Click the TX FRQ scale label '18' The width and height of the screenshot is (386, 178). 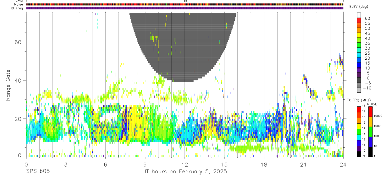tap(364, 106)
